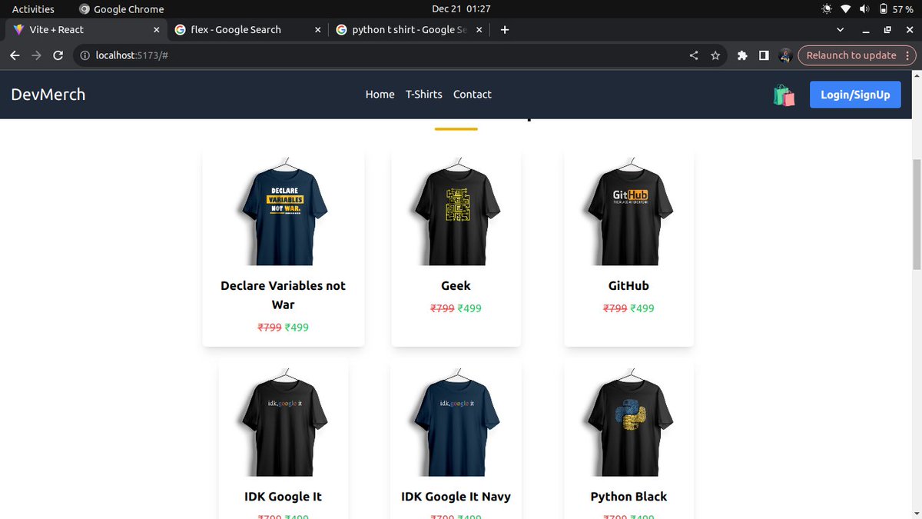Click the Google Chrome app menu in the top bar
This screenshot has height=519, width=922.
[x=122, y=9]
